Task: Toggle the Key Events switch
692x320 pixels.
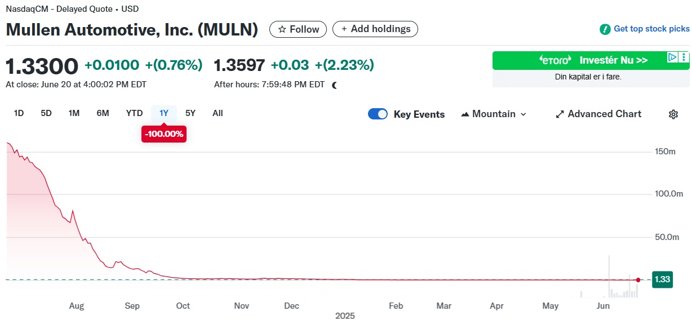Action: (x=378, y=114)
